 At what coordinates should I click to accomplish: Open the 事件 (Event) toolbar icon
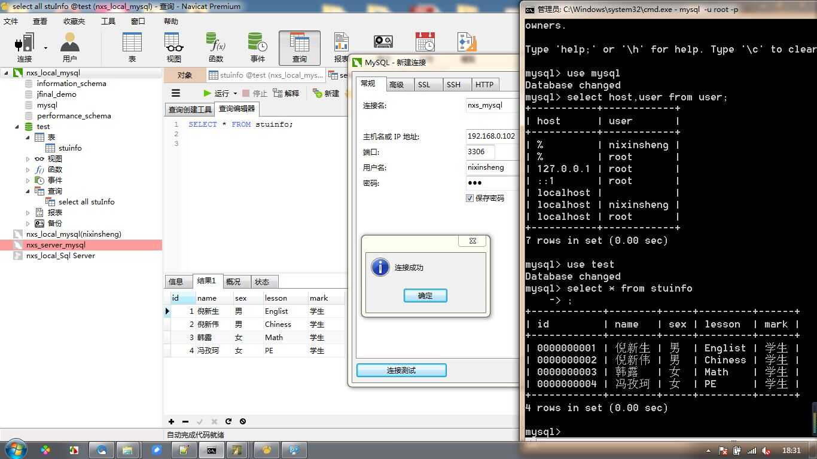point(257,48)
